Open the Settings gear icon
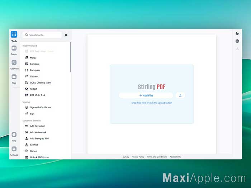This screenshot has width=251, height=188. coord(14,149)
